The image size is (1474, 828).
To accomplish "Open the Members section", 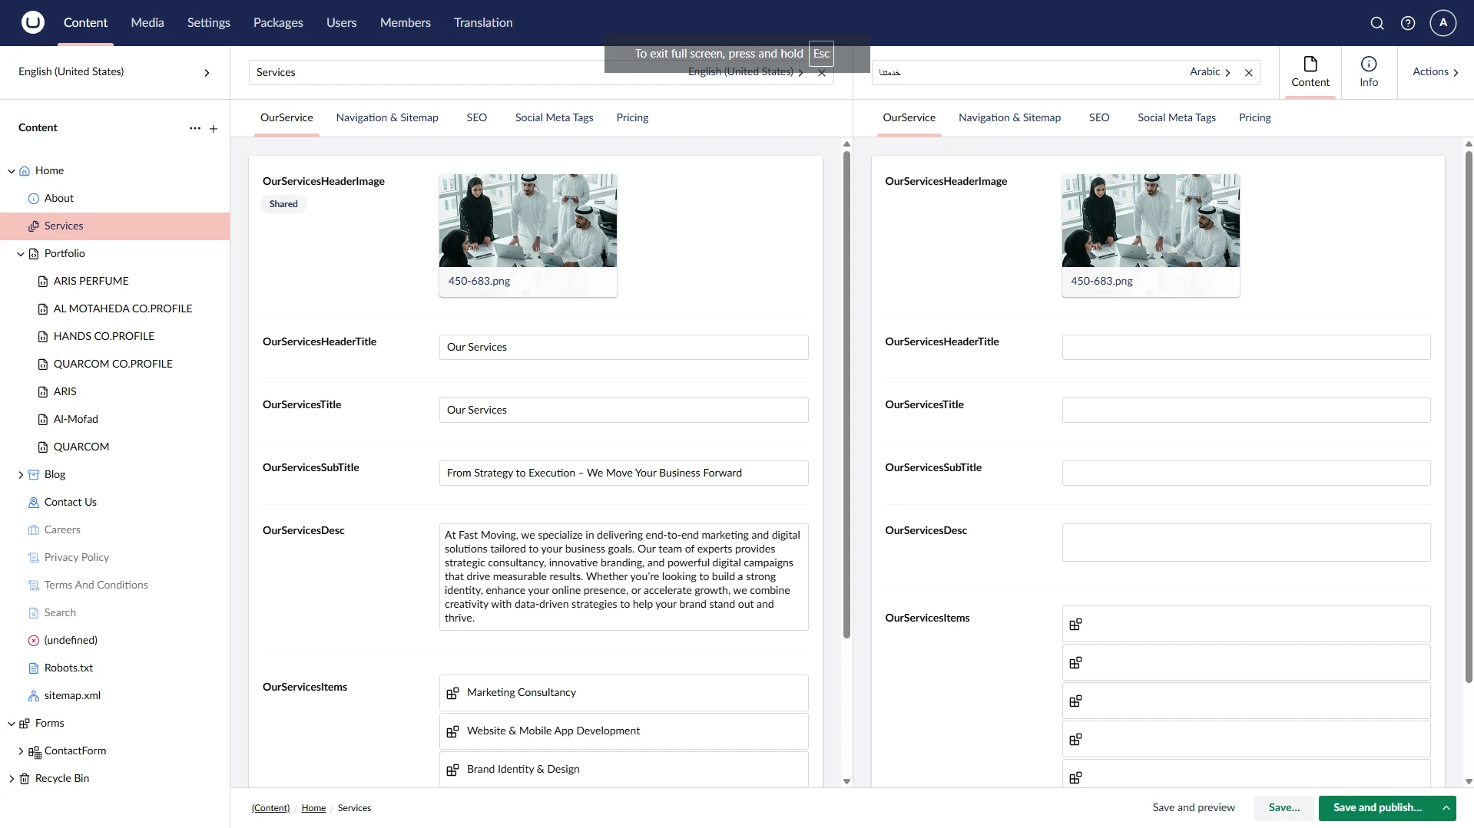I will (406, 23).
